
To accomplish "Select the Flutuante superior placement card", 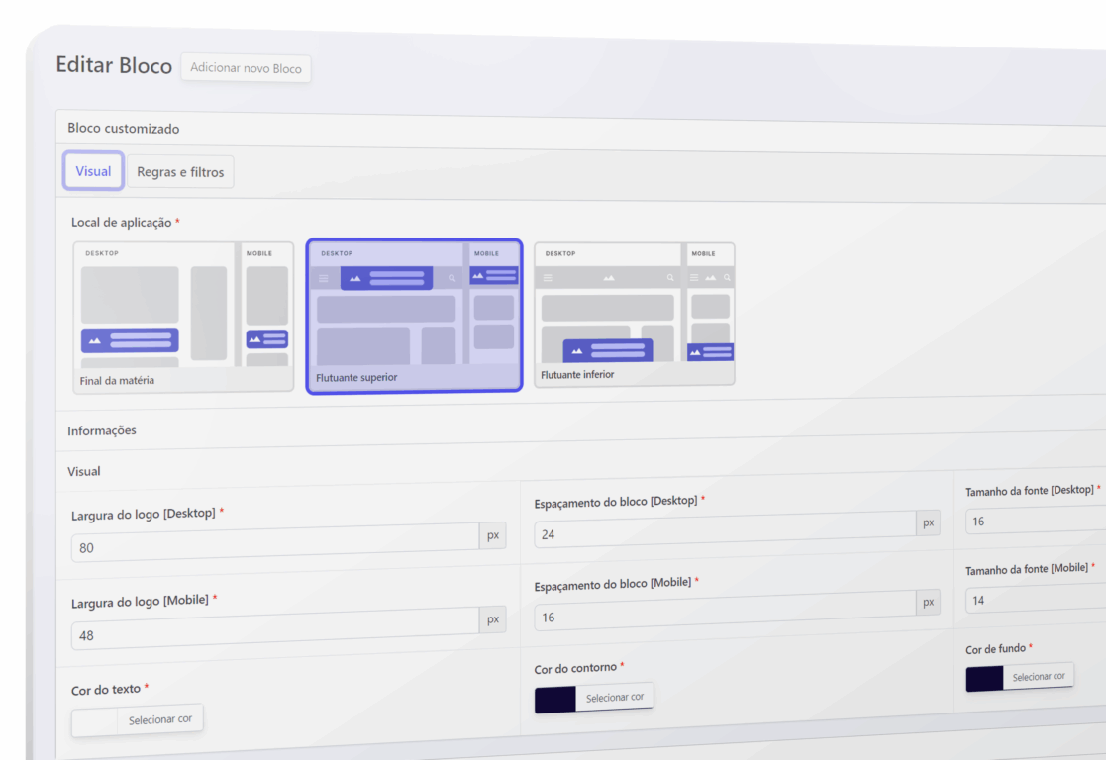I will pyautogui.click(x=414, y=316).
